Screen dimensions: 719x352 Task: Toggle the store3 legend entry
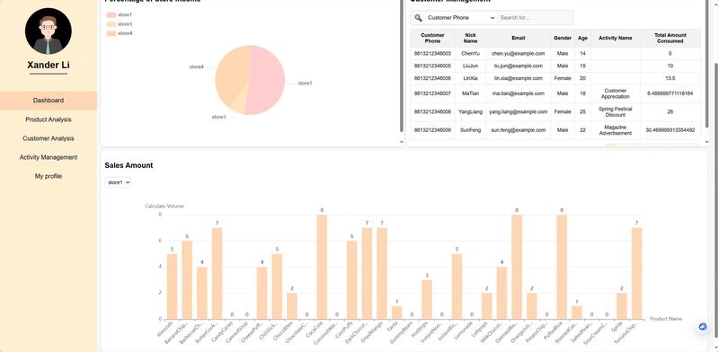[x=120, y=24]
